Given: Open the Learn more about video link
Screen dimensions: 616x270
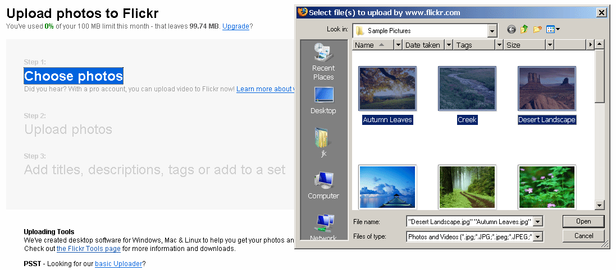Looking at the screenshot, I should (265, 90).
